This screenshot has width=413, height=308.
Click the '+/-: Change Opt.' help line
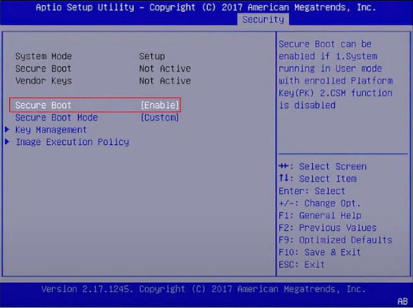click(319, 203)
